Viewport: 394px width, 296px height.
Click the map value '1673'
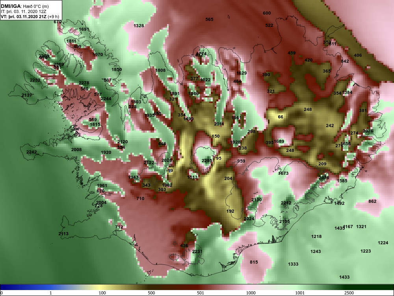point(283,173)
